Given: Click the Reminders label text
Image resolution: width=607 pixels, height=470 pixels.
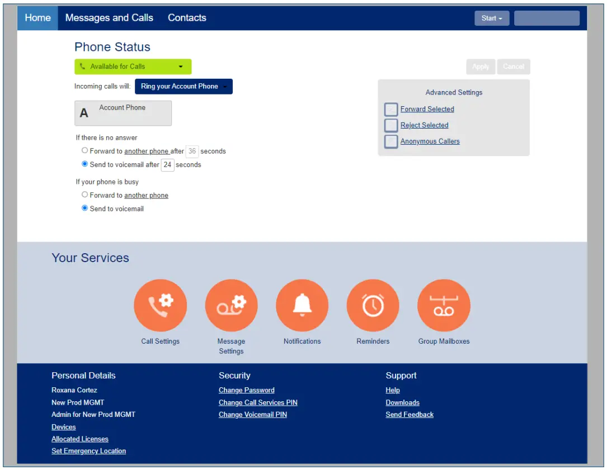Looking at the screenshot, I should point(373,341).
